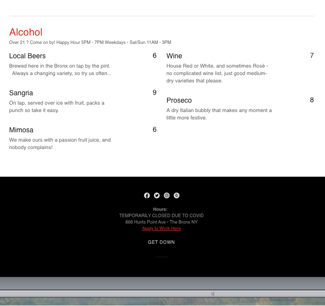The width and height of the screenshot is (325, 306).
Task: Click the red Alcohol section heading
Action: coord(26,32)
